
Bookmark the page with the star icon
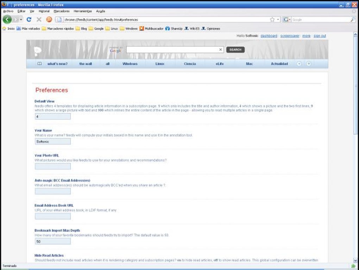(272, 20)
